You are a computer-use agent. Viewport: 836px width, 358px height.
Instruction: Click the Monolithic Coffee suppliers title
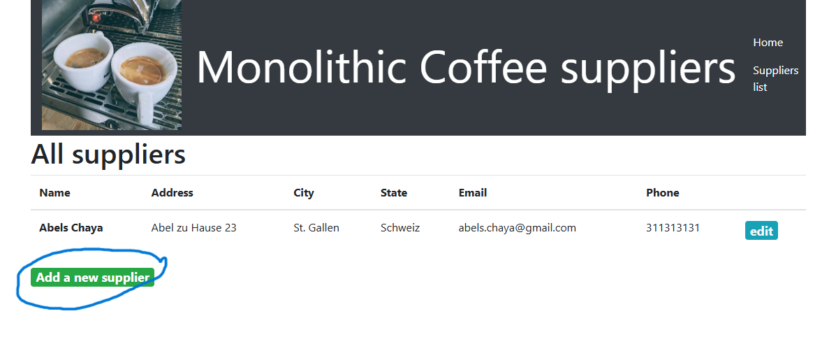pos(466,68)
